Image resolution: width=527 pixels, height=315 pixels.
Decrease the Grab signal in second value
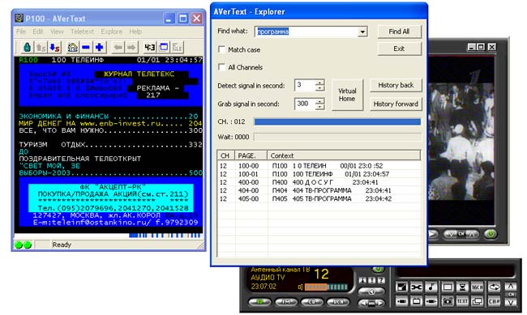pyautogui.click(x=320, y=106)
